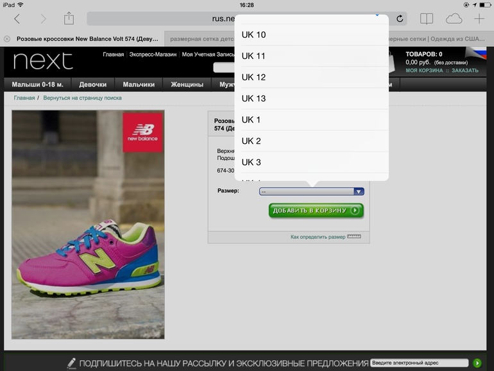This screenshot has width=494, height=371.
Task: Open the Девочки category menu
Action: point(93,84)
